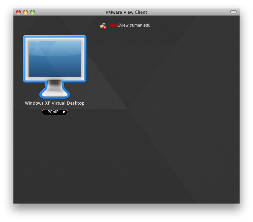Minimize the window with the yellow button

(26, 12)
